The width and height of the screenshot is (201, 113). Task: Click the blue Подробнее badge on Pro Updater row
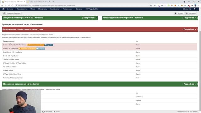(49, 45)
